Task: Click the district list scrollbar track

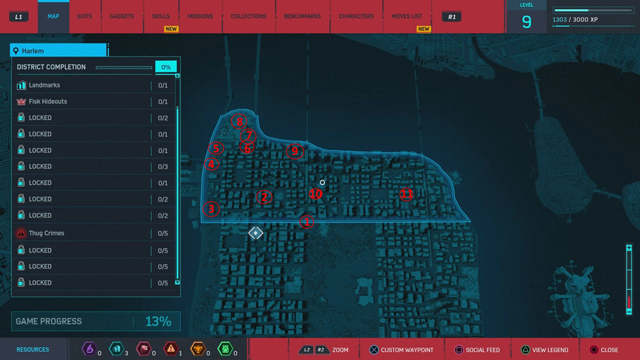Action: [177, 178]
